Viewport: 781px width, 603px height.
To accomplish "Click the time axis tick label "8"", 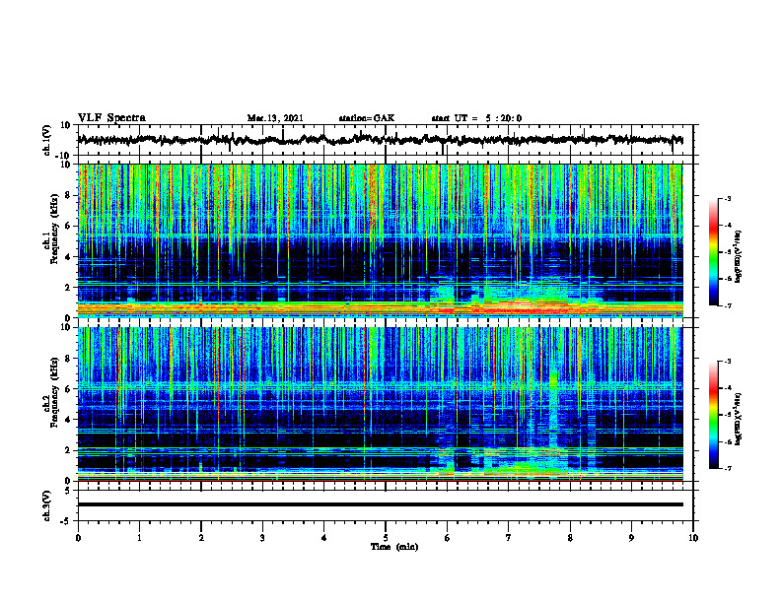I will click(x=570, y=538).
